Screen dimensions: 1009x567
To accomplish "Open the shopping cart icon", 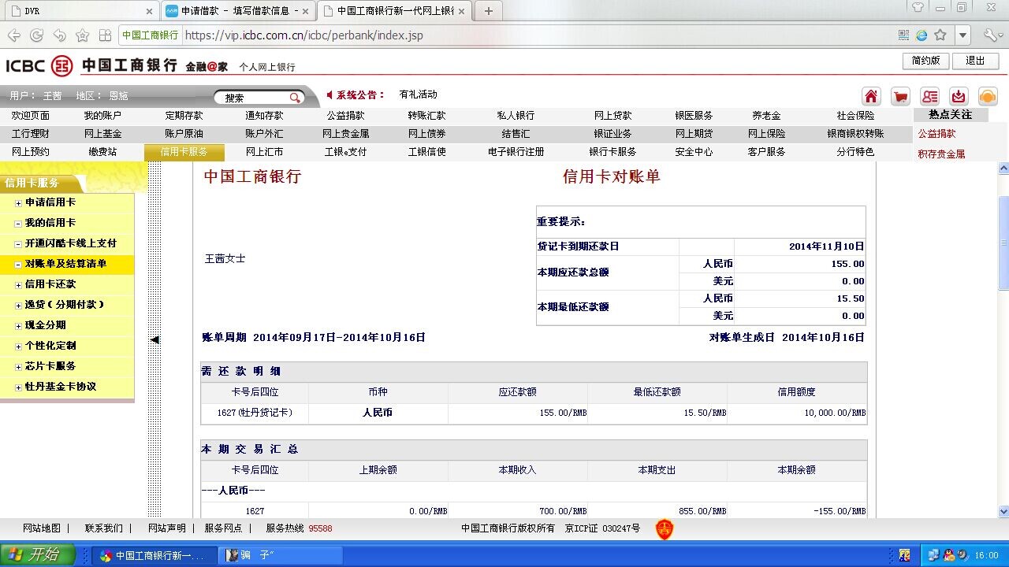I will (x=900, y=96).
